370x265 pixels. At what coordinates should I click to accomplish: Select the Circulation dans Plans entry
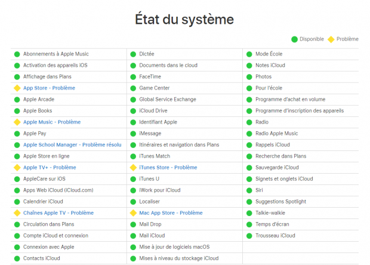(48, 224)
